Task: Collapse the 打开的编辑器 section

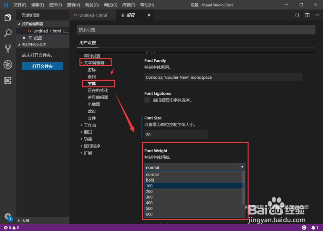Action: coord(43,24)
